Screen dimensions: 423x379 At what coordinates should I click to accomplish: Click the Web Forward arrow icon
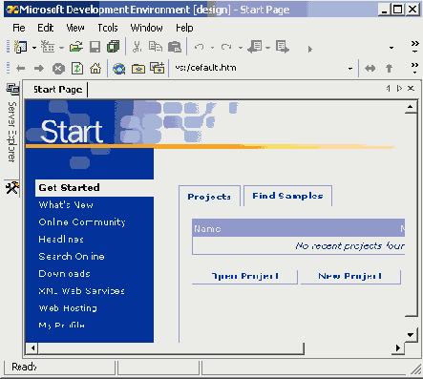39,68
